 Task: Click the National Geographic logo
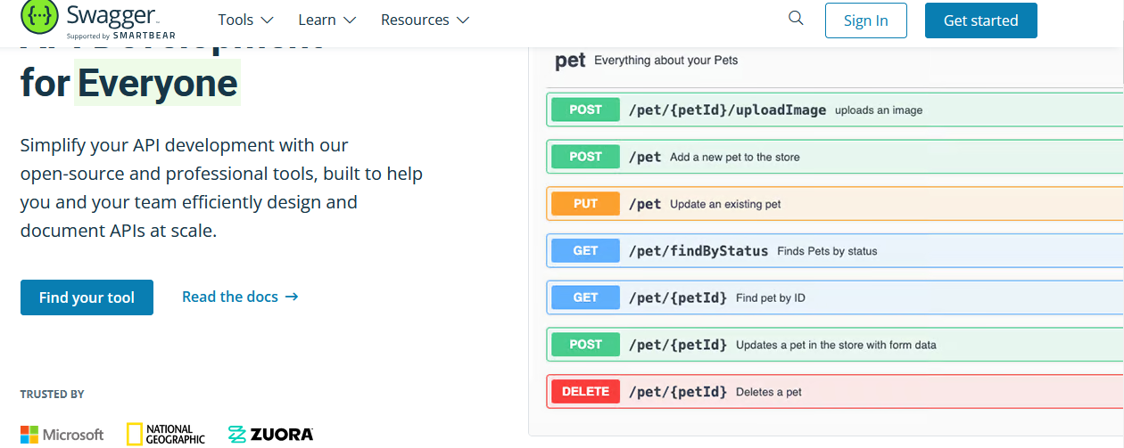(166, 434)
